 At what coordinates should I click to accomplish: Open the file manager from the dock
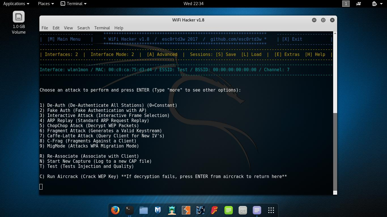pos(143,210)
